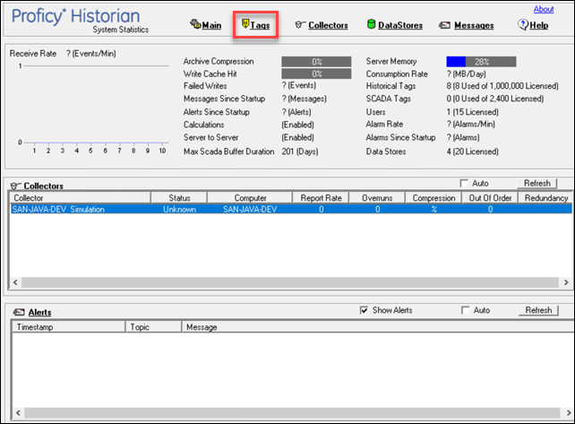Sort by the Redundancy column header
This screenshot has height=424, width=575.
[x=545, y=198]
